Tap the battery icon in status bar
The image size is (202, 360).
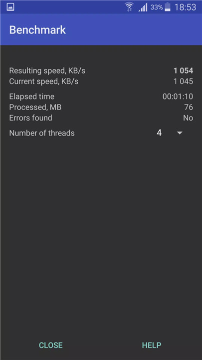(x=168, y=7)
